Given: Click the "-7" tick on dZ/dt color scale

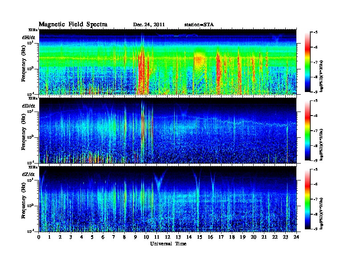Looking at the screenshot, I should tap(316, 199).
